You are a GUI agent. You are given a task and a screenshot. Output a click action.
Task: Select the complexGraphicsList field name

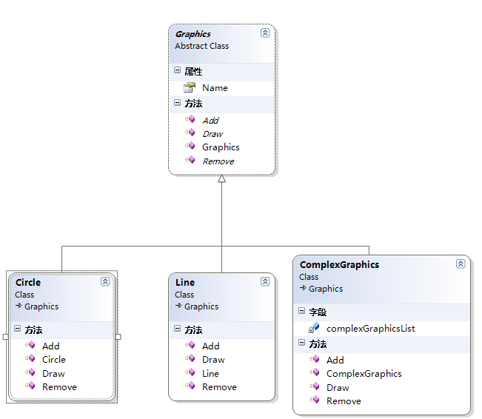[x=370, y=329]
